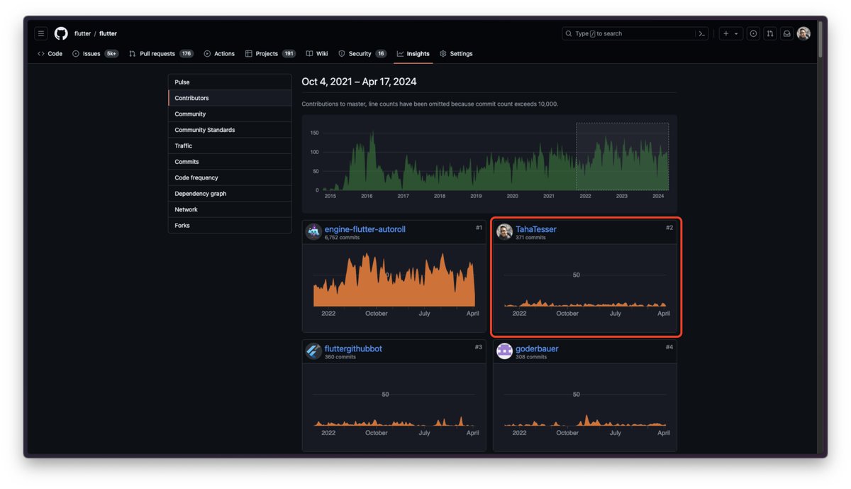This screenshot has width=851, height=489.
Task: Select Commits in the insights sidebar
Action: (230, 162)
